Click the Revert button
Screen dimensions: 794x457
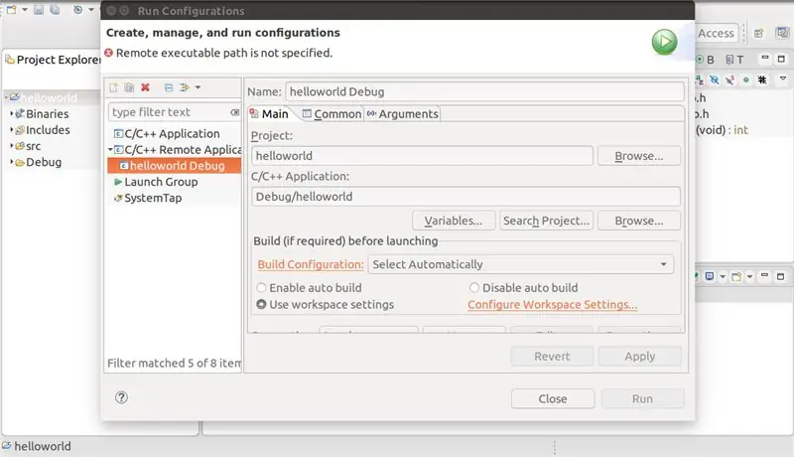click(552, 357)
